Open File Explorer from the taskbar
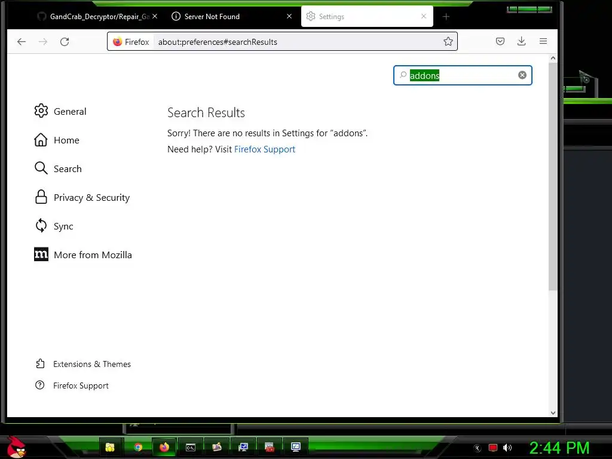 110,447
